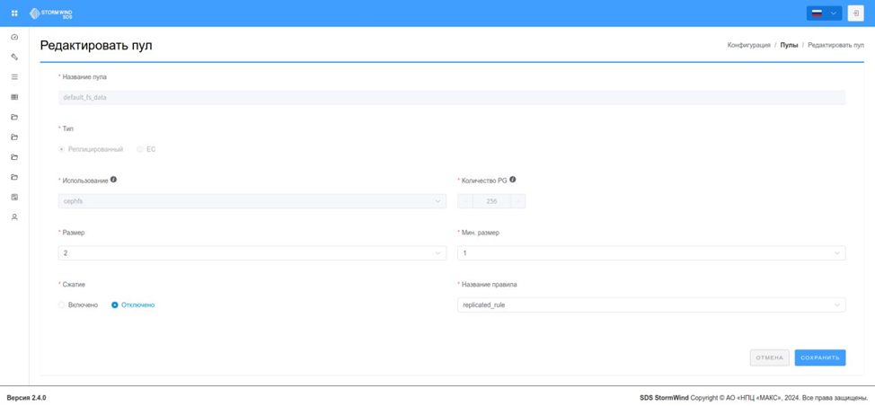Expand the Мин. размер dropdown showing 1
875x406 pixels.
pyautogui.click(x=651, y=253)
